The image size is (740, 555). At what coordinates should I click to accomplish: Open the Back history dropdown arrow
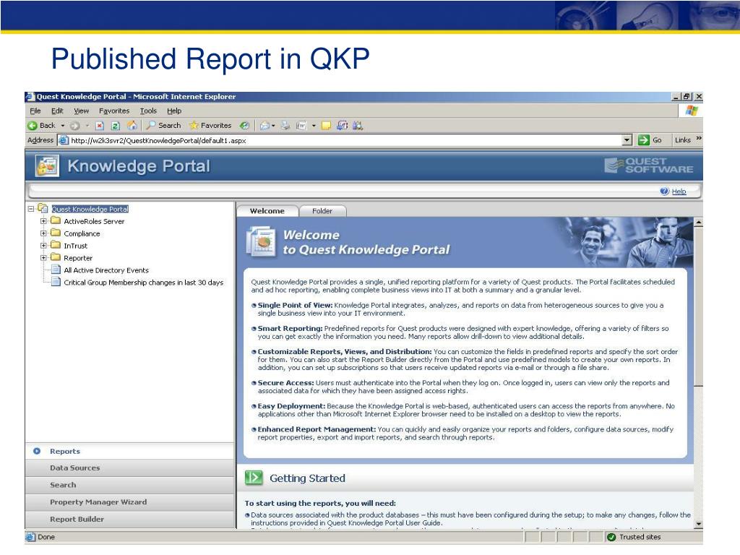tap(62, 126)
